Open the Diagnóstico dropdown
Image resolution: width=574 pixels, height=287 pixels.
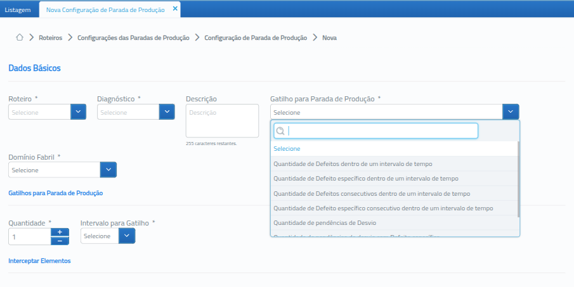(x=166, y=112)
